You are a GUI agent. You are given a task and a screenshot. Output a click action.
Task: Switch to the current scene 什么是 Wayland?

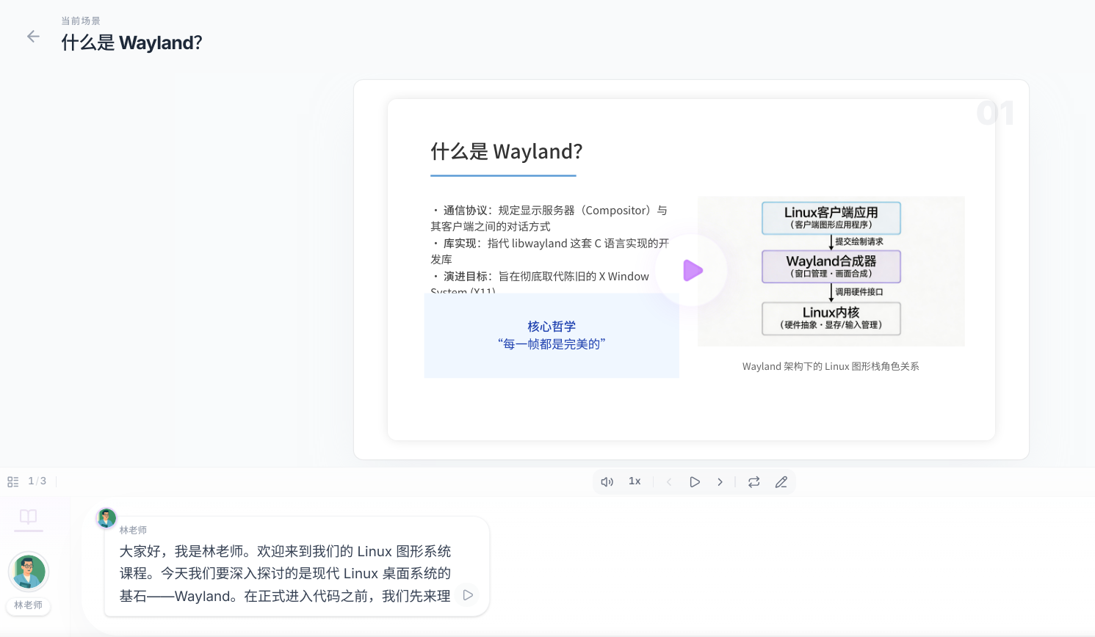pyautogui.click(x=132, y=43)
